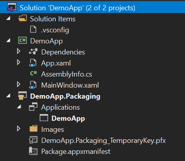Image resolution: width=185 pixels, height=161 pixels.
Task: Collapse the Applications node
Action: (x=19, y=107)
